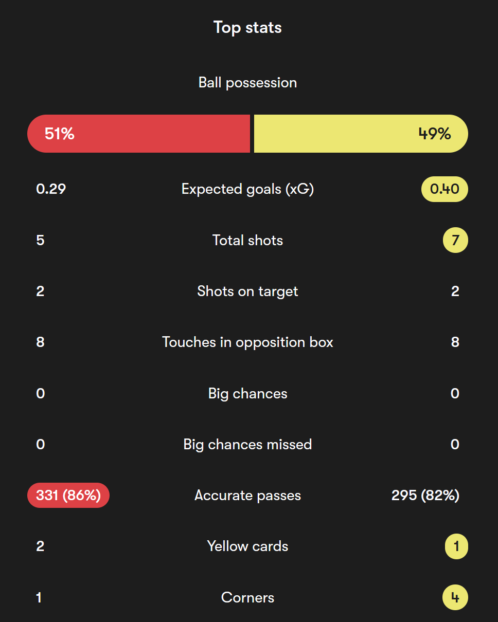Click the yellow 4 corners badge

[x=455, y=597]
